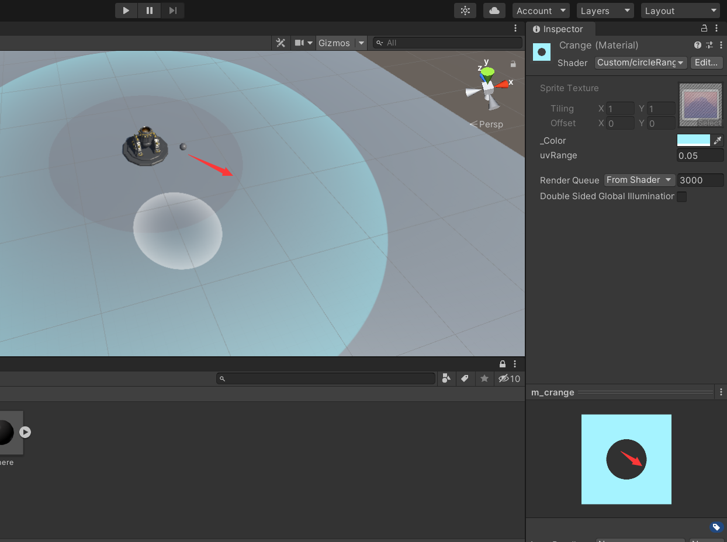Click the Tiling X field
The width and height of the screenshot is (727, 542).
tap(621, 109)
